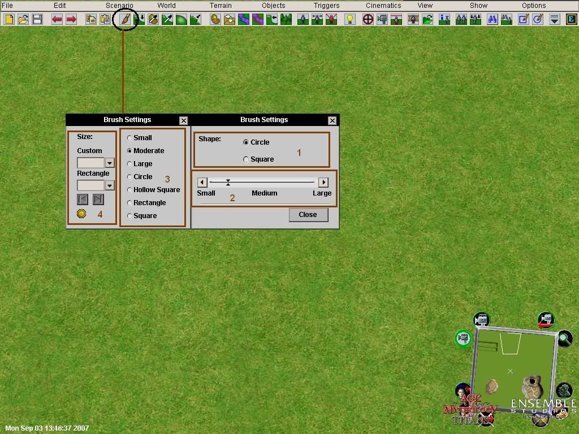The height and width of the screenshot is (434, 579).
Task: Click the slider's right arrow button
Action: click(x=323, y=182)
